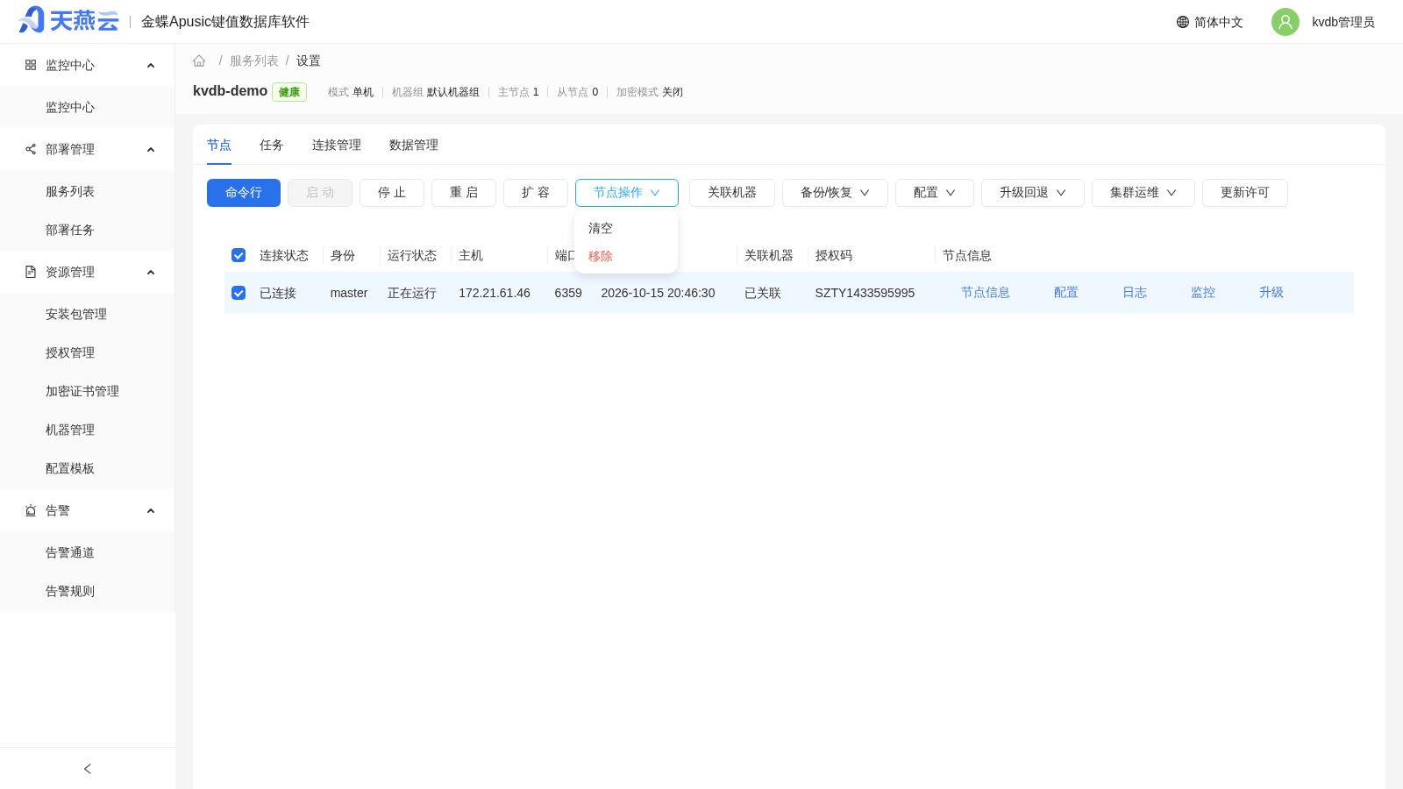Go to home via breadcrumb house icon
This screenshot has width=1403, height=789.
199,60
